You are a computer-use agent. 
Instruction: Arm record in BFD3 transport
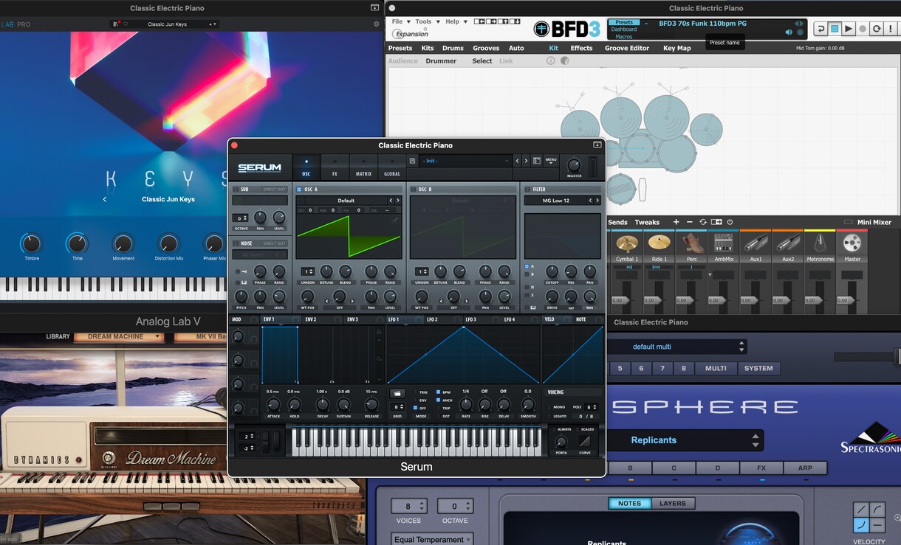(862, 29)
